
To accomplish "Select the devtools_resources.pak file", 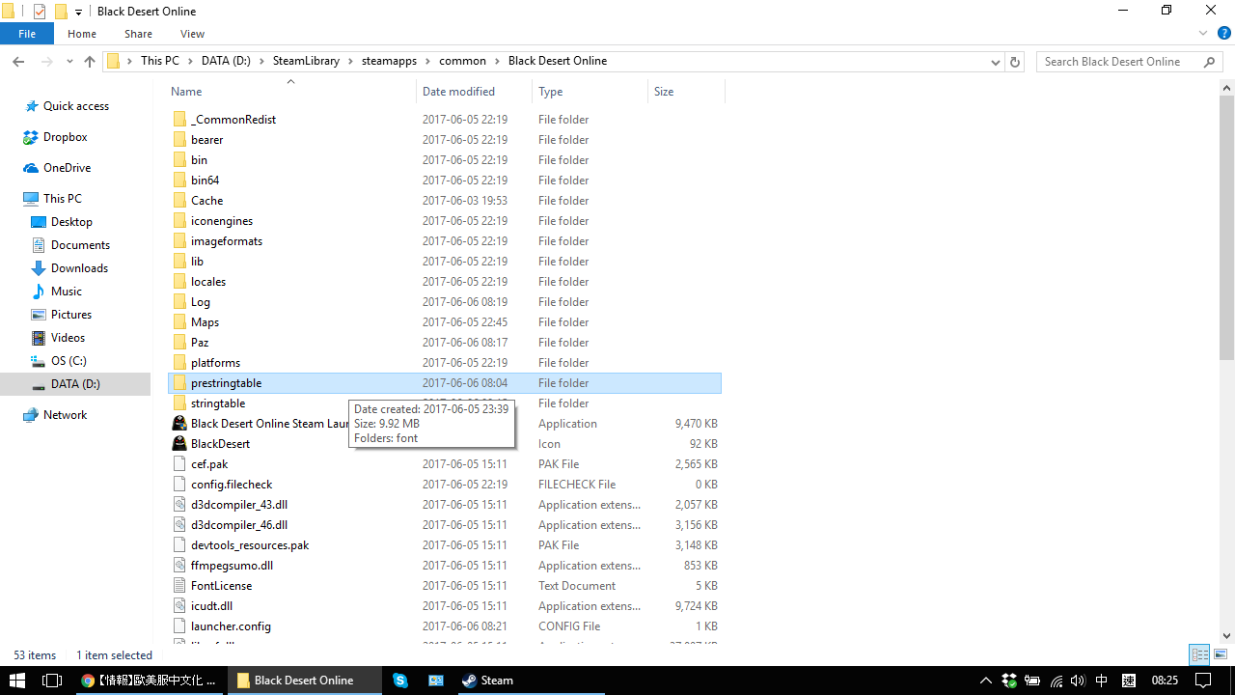I will pyautogui.click(x=250, y=545).
